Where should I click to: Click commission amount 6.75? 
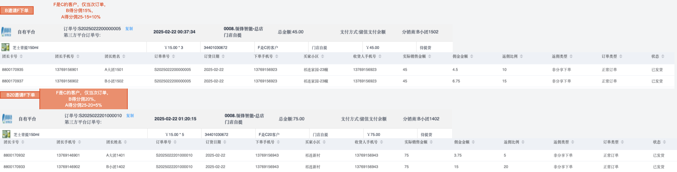click(456, 81)
